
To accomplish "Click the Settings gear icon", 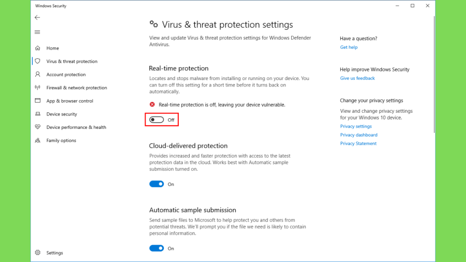I will click(x=38, y=252).
